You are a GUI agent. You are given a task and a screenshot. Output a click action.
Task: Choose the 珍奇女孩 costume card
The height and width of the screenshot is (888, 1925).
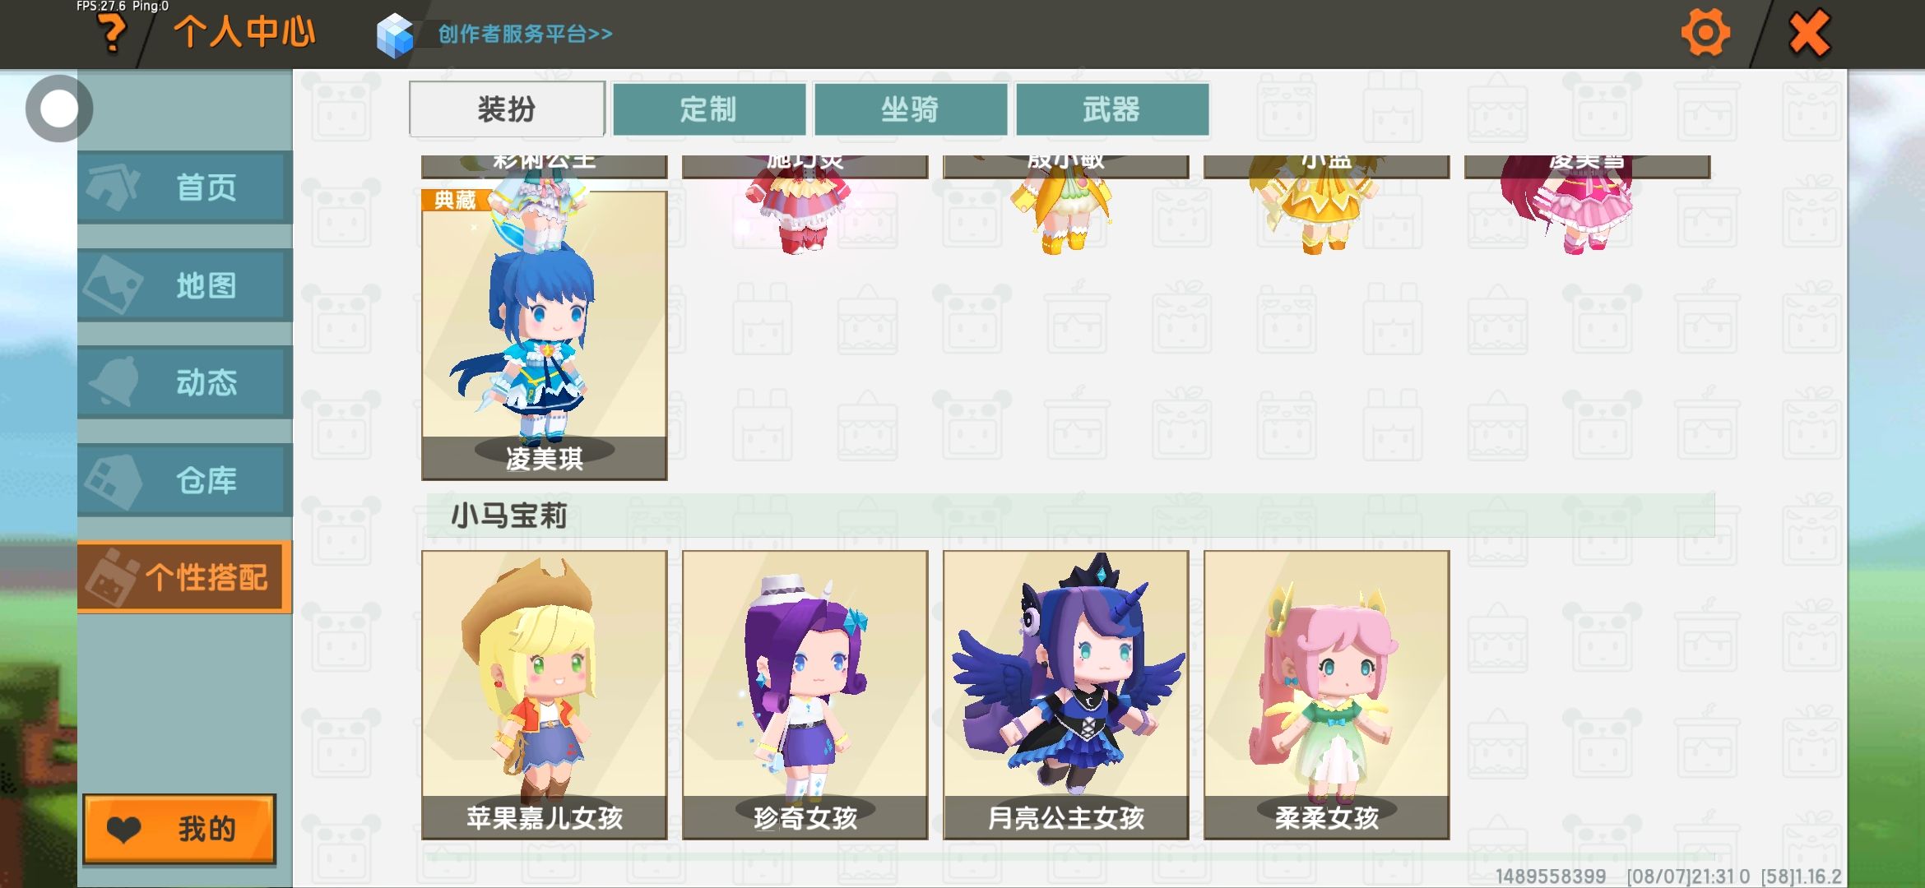tap(805, 695)
